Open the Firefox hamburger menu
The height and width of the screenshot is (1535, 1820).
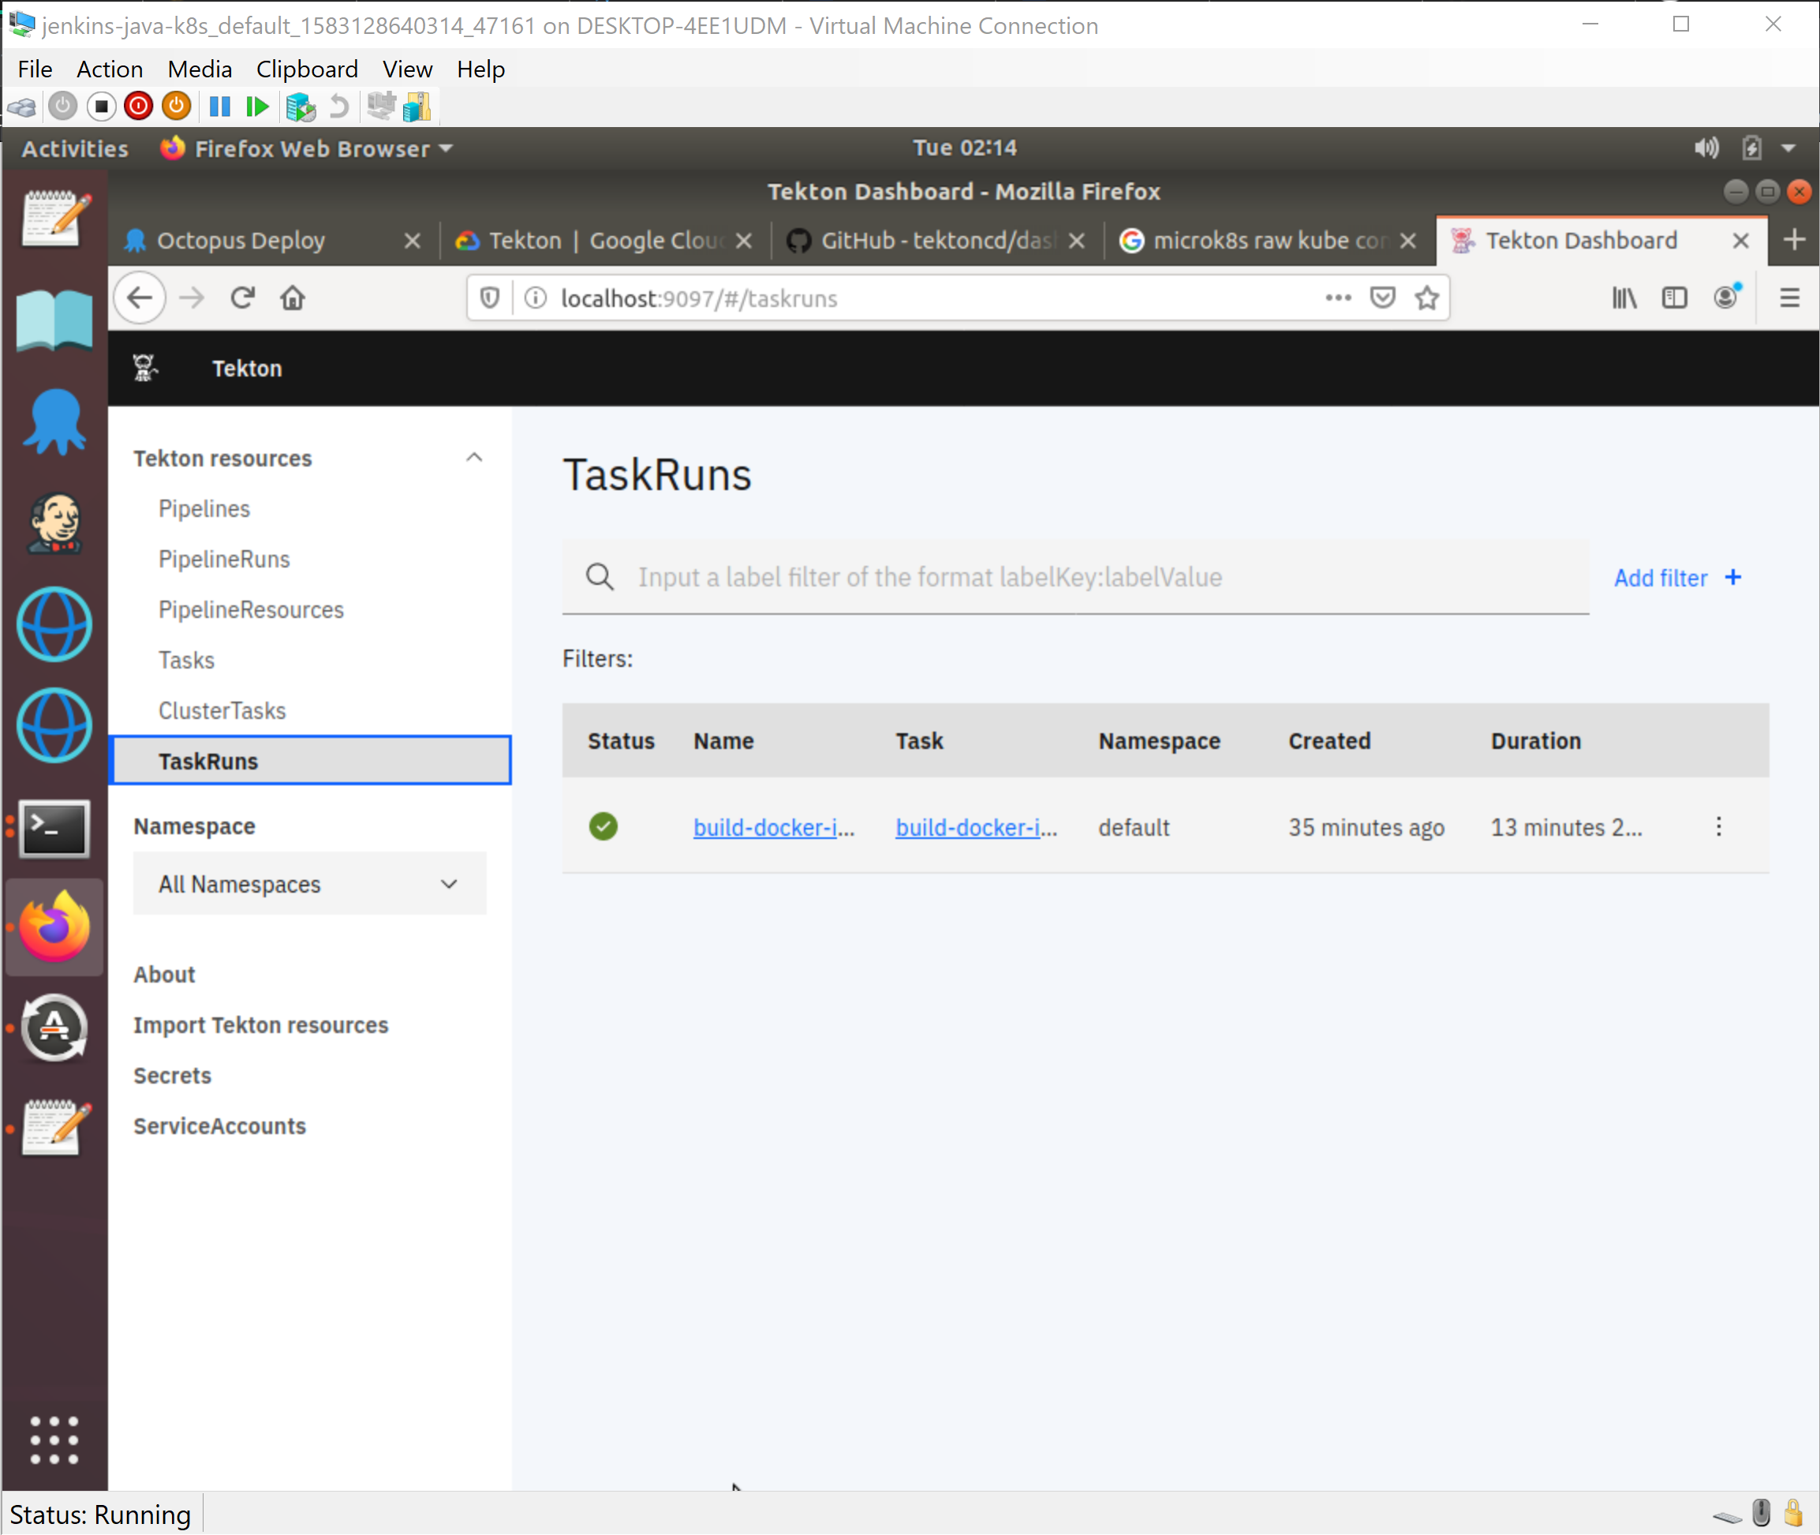point(1789,298)
